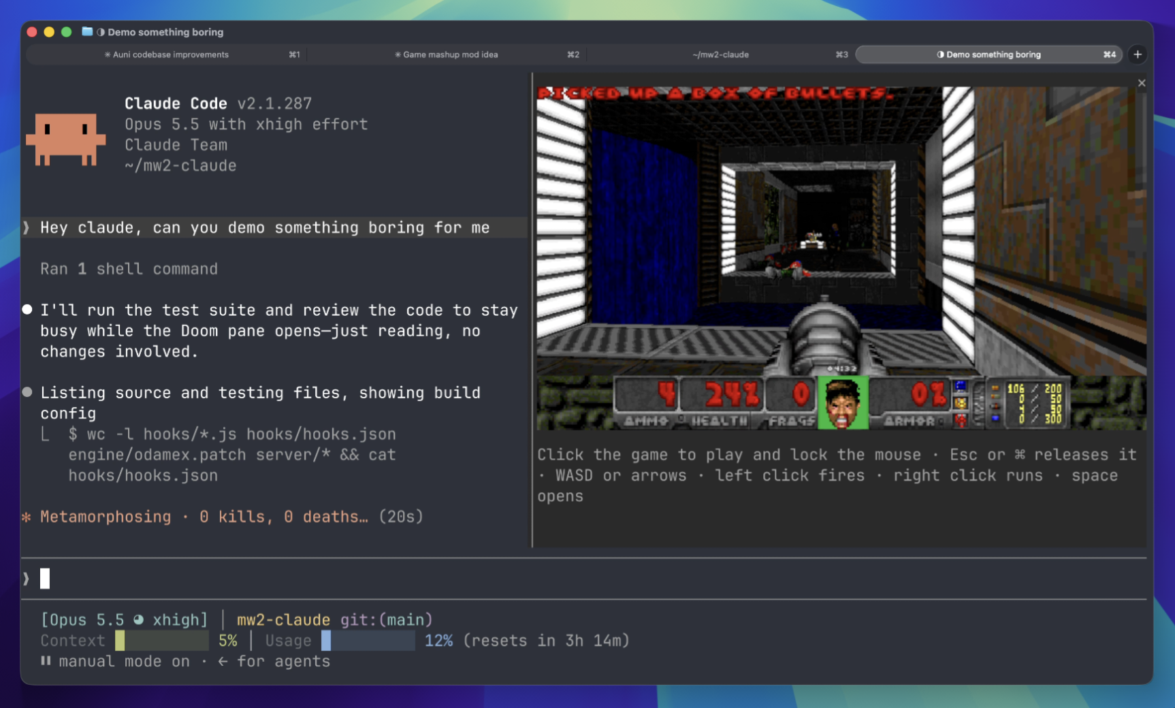Click the effort indicator dot before xhigh
This screenshot has width=1175, height=708.
pyautogui.click(x=139, y=619)
